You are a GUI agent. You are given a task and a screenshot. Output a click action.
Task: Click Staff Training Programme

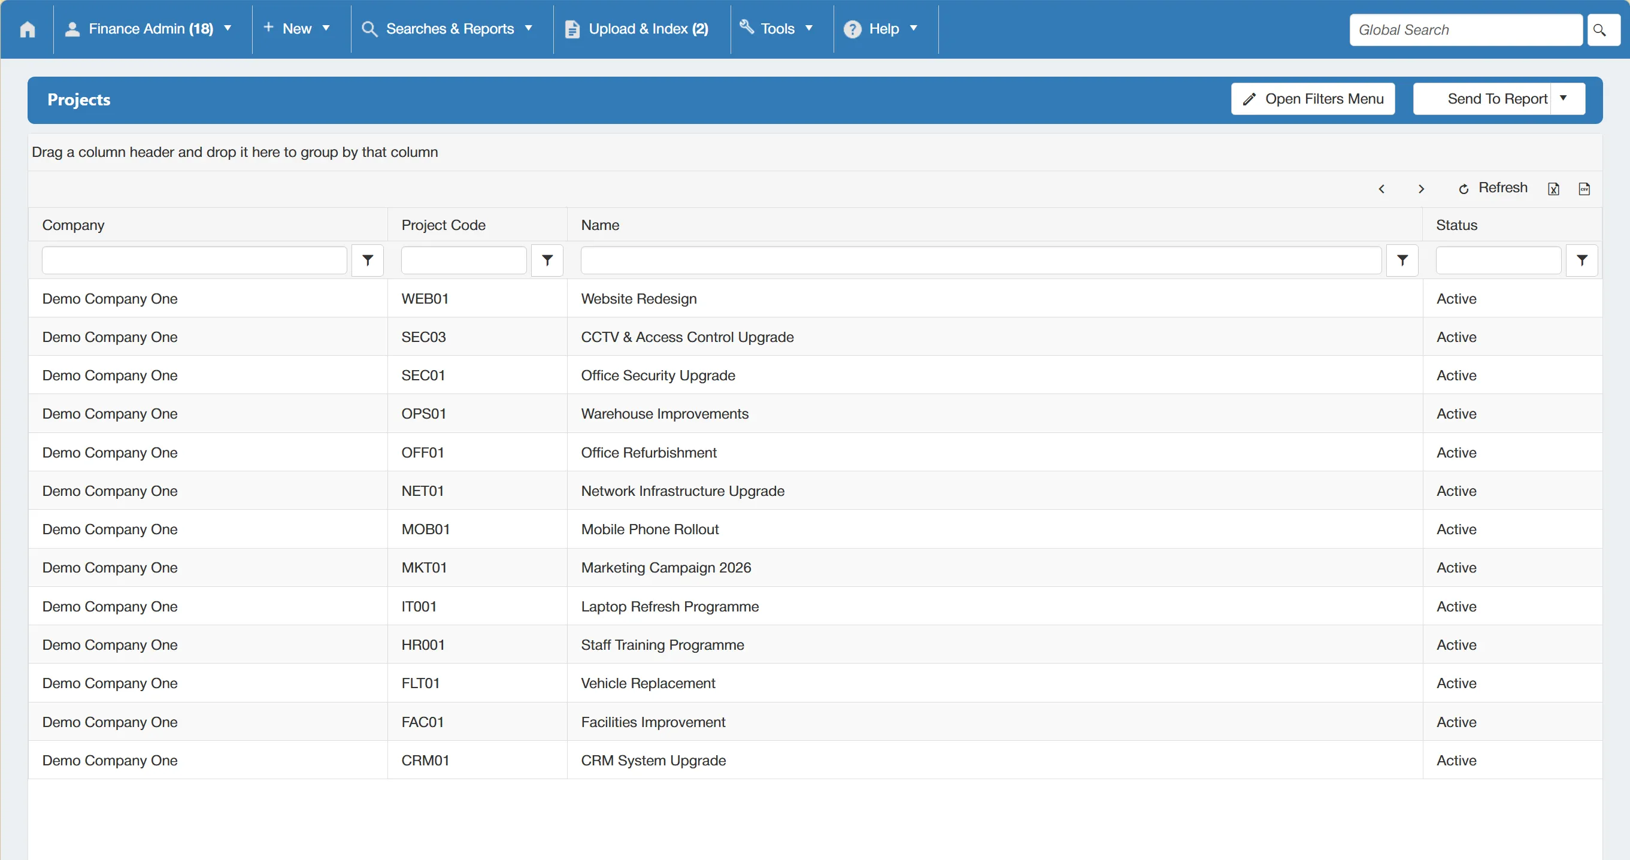click(x=662, y=645)
